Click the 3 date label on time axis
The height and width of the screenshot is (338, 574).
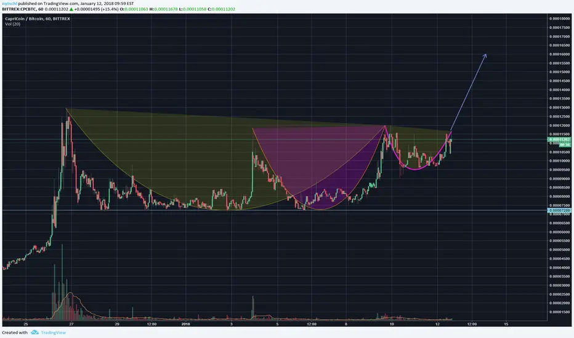point(232,324)
